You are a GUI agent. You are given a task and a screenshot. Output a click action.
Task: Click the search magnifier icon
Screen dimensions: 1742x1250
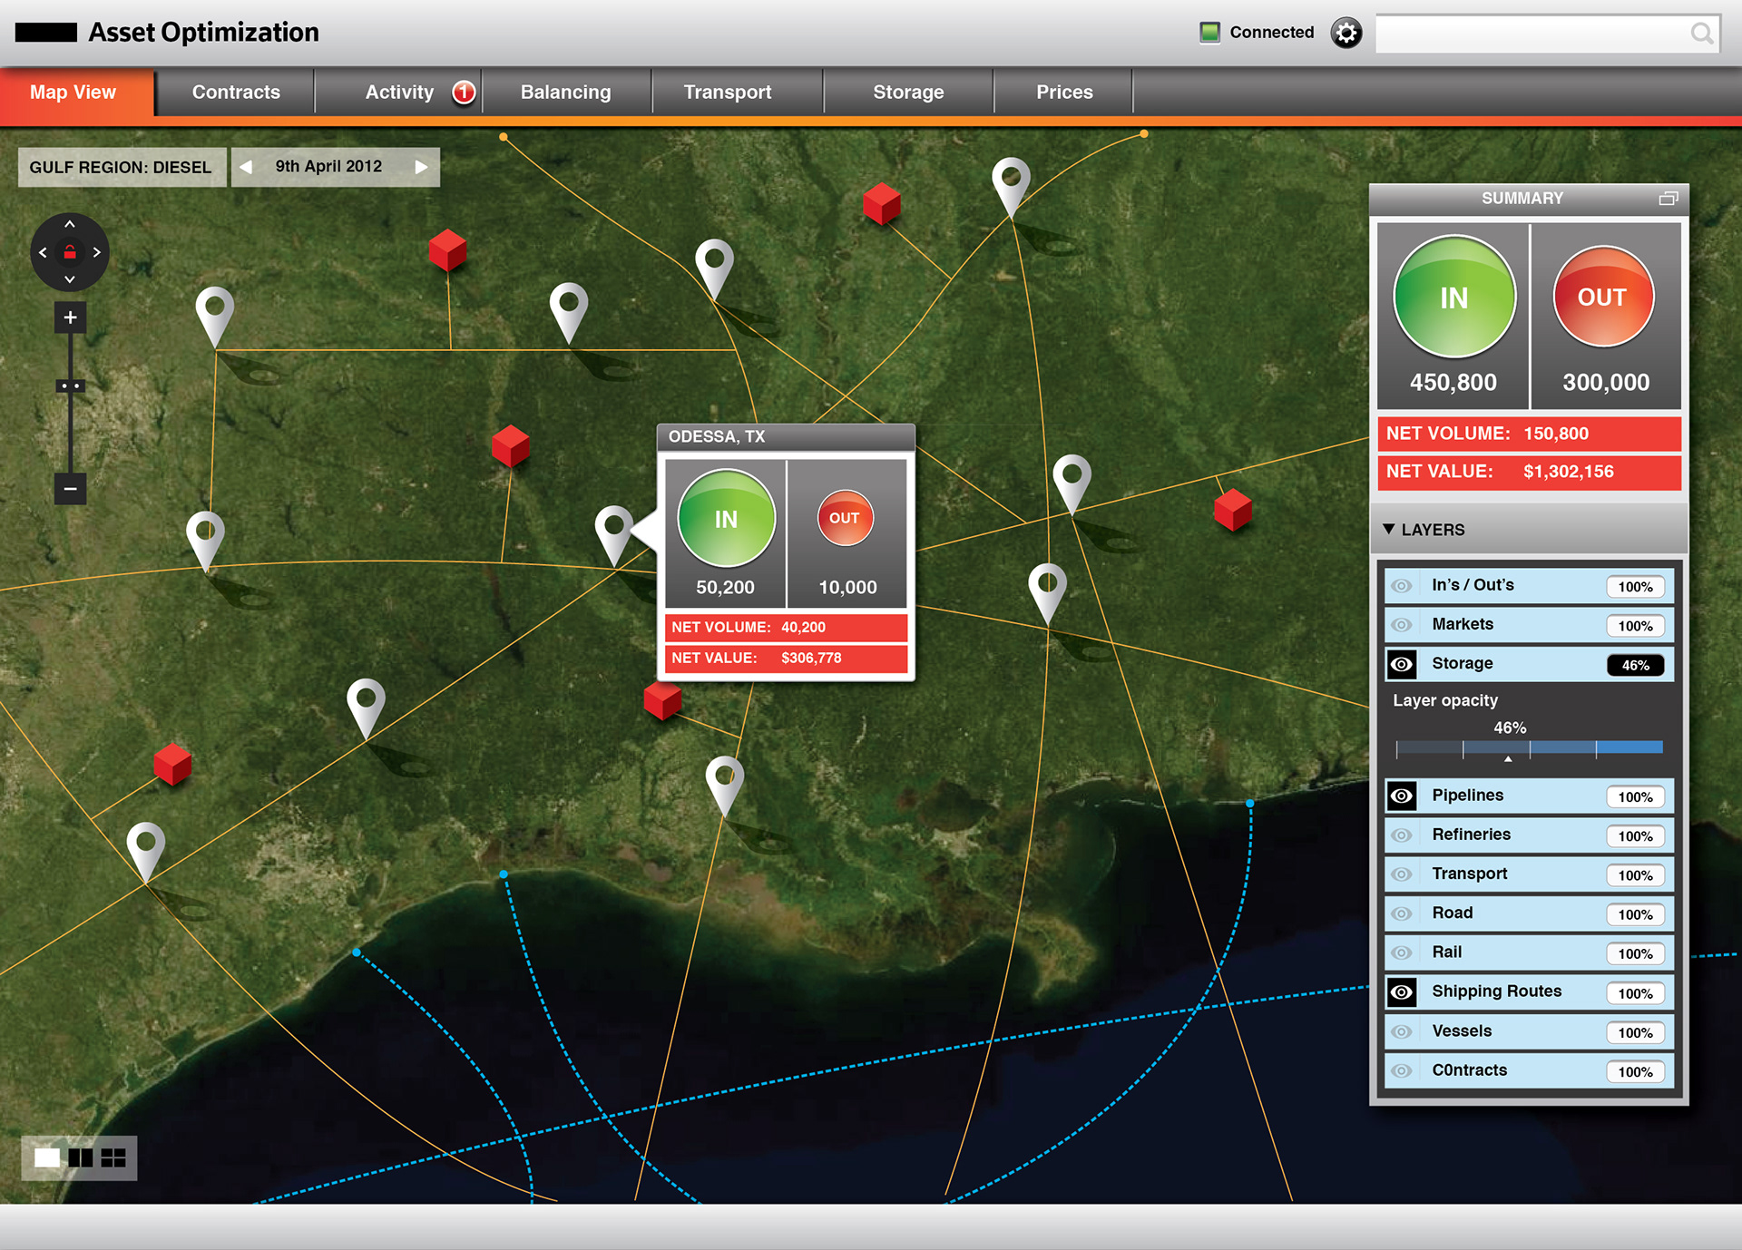coord(1701,34)
